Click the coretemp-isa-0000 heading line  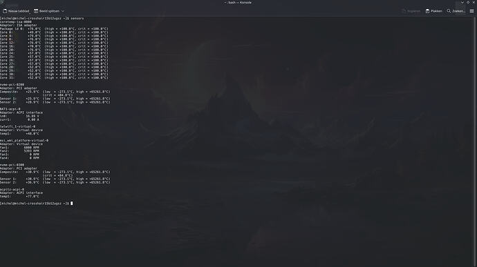16,22
